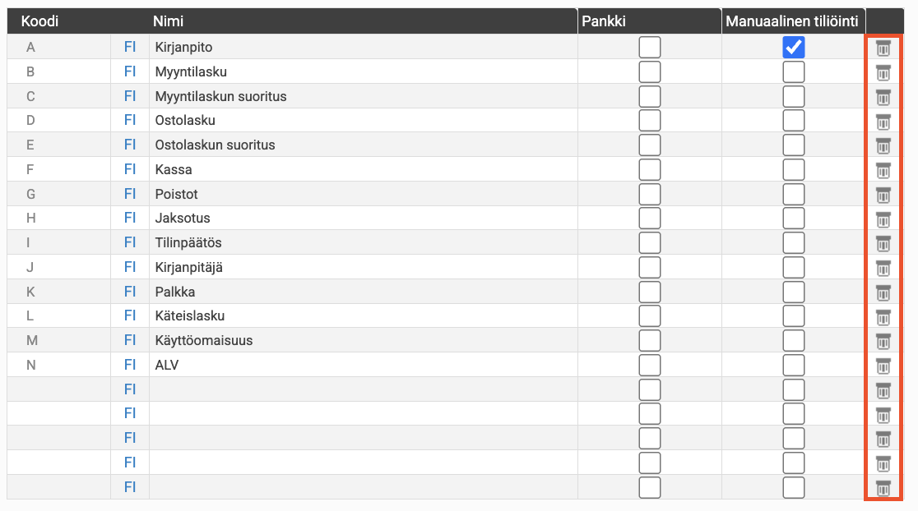Check Manuaalinen tiliöinti for Jaksotus
This screenshot has height=511, width=918.
[x=793, y=219]
